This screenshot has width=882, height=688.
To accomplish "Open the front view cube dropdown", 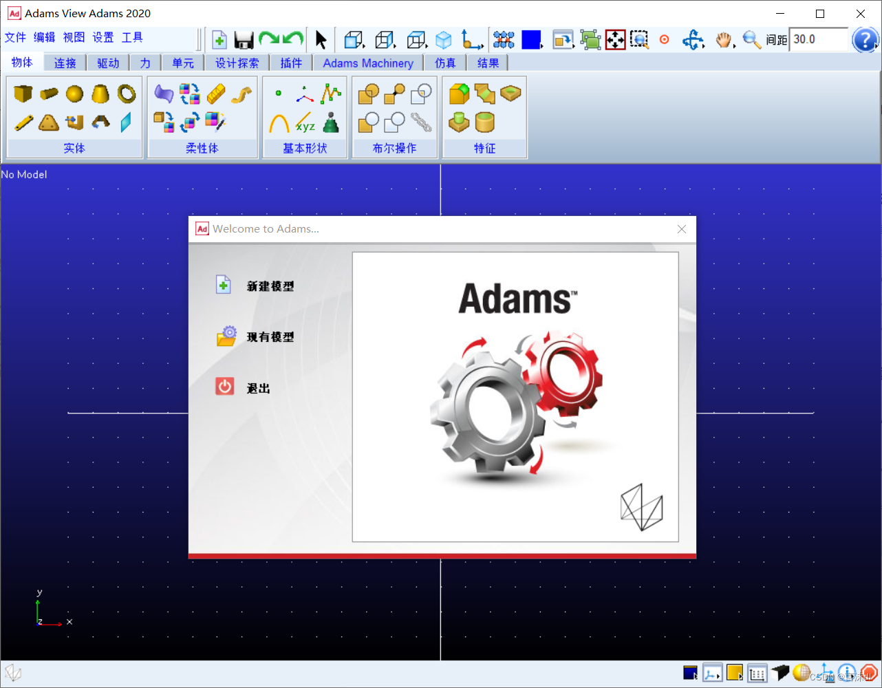I will pyautogui.click(x=354, y=40).
